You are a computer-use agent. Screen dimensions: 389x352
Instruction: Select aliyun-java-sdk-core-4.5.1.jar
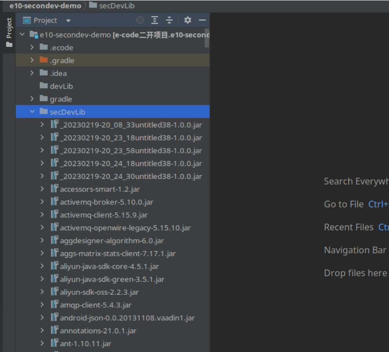tap(112, 266)
